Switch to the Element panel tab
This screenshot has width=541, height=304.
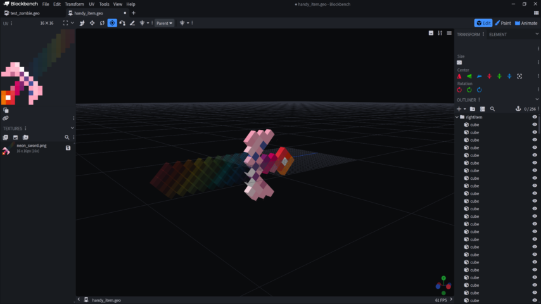click(498, 34)
